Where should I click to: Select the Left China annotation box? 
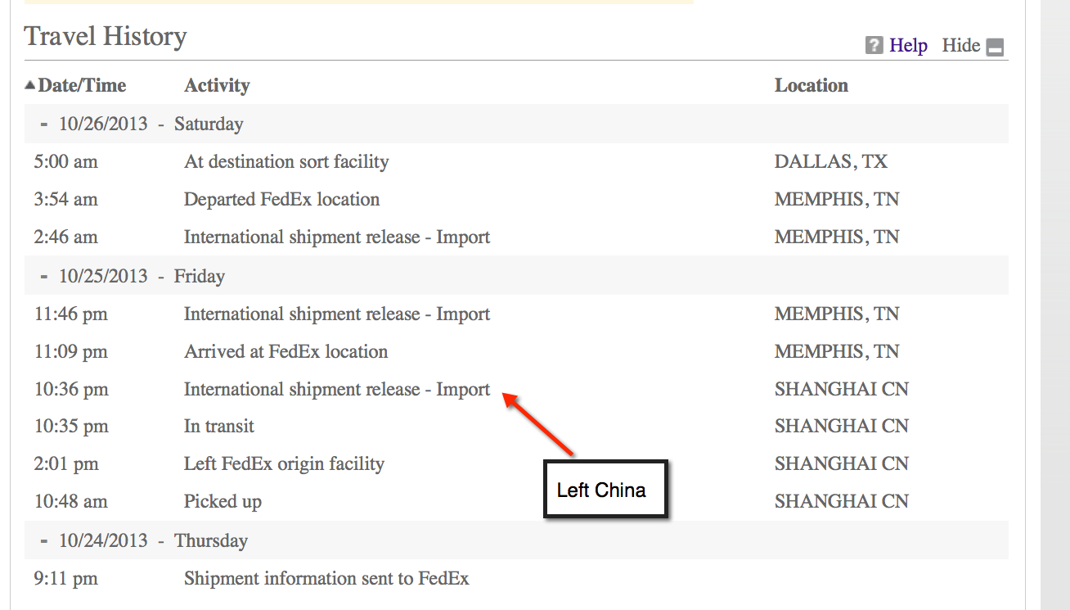click(605, 490)
